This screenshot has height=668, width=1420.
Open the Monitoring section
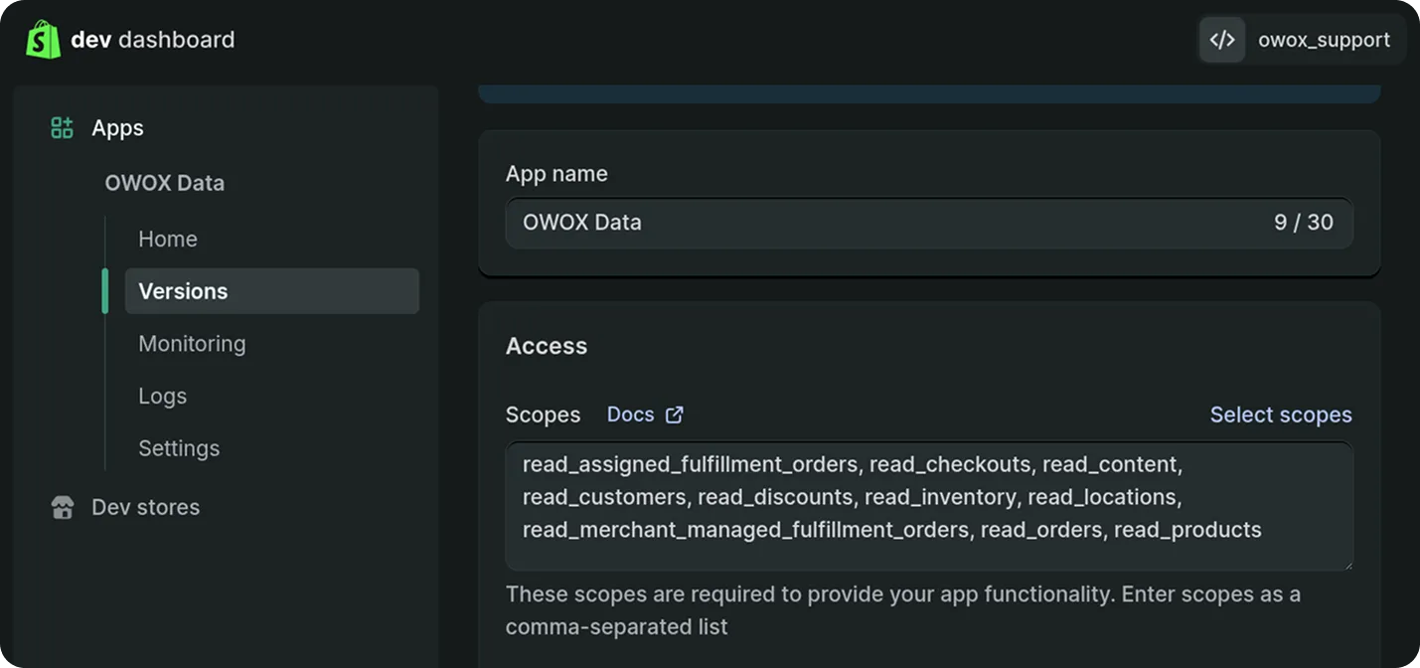click(192, 343)
